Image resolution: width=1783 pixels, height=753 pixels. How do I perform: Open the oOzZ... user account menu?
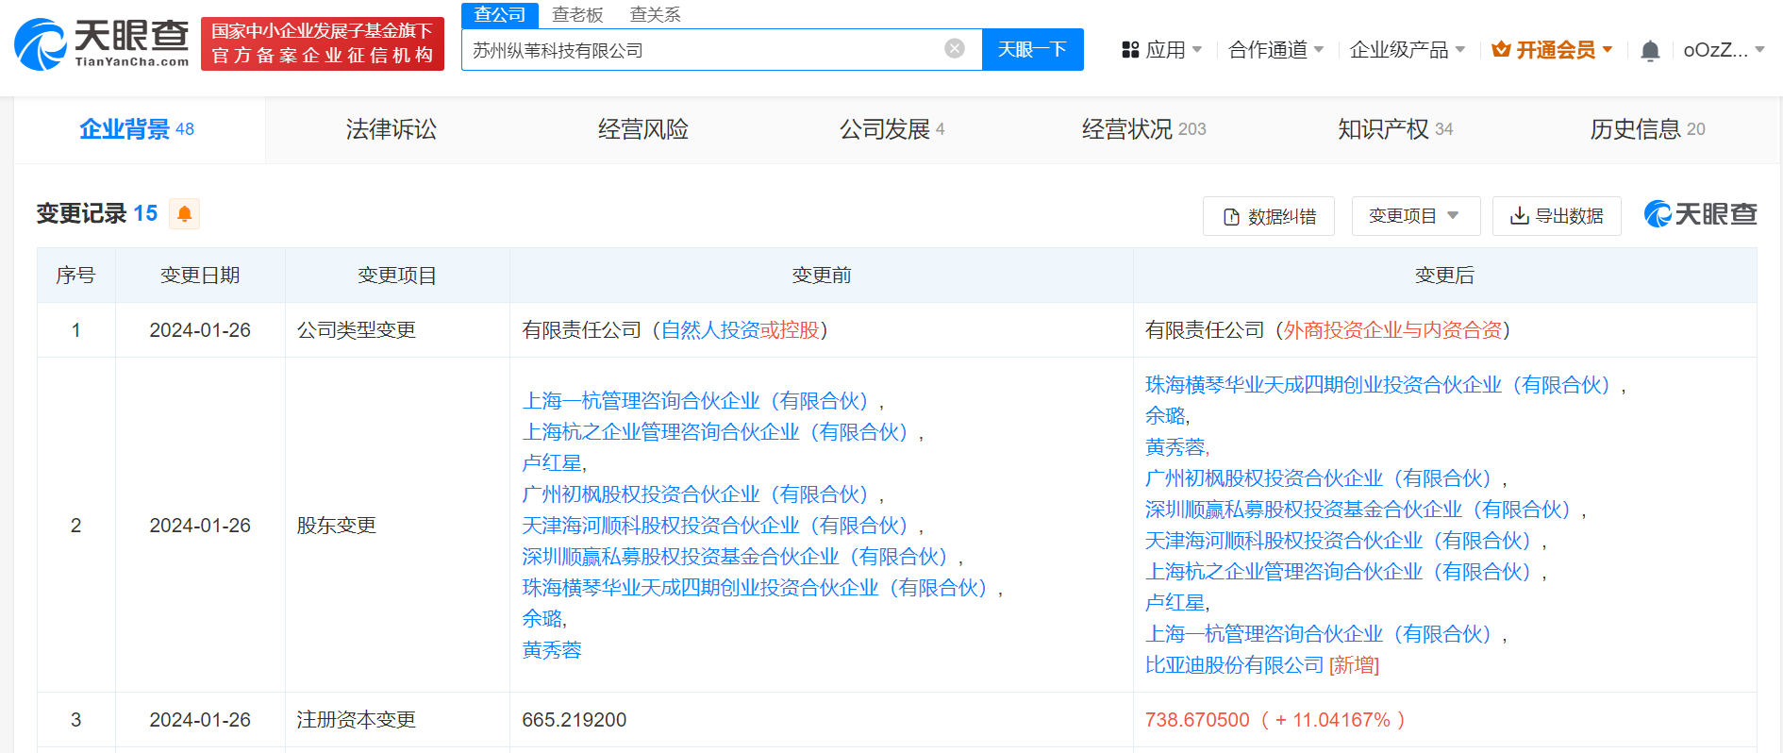click(1724, 50)
